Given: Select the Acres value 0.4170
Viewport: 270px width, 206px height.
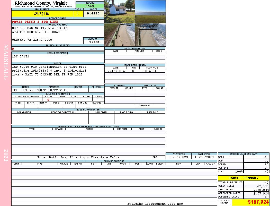Looking at the screenshot, I should pos(93,14).
